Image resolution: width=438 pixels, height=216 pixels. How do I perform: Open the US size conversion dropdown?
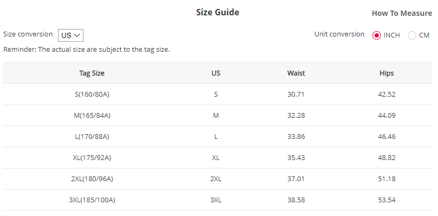pos(71,35)
